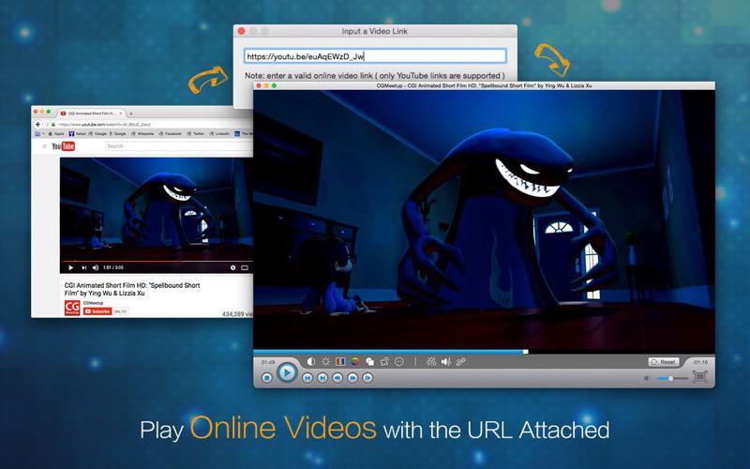Rewind the video in the player

pyautogui.click(x=337, y=378)
